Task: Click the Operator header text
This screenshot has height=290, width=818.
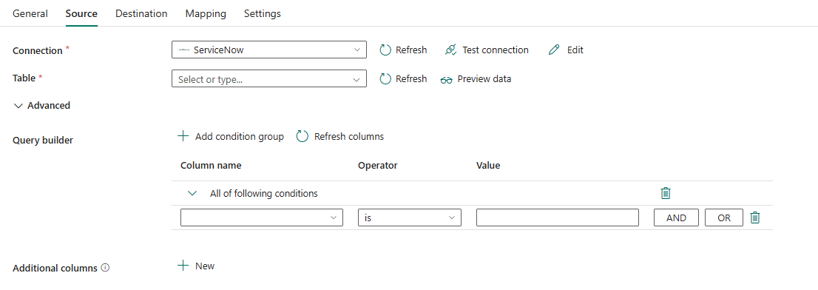Action: (x=378, y=165)
